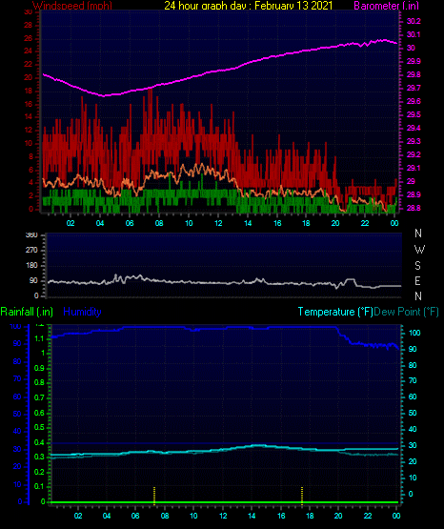
Task: Click the 30.1 barometer scale value
Action: (x=414, y=34)
